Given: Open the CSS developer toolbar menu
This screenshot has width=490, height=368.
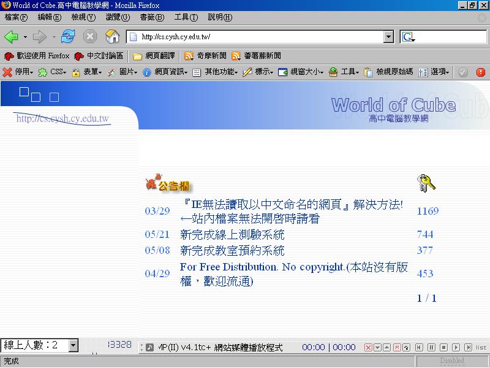Looking at the screenshot, I should [x=52, y=72].
